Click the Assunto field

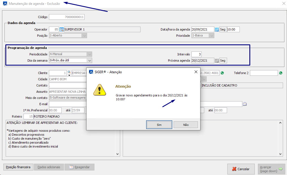click(x=68, y=92)
